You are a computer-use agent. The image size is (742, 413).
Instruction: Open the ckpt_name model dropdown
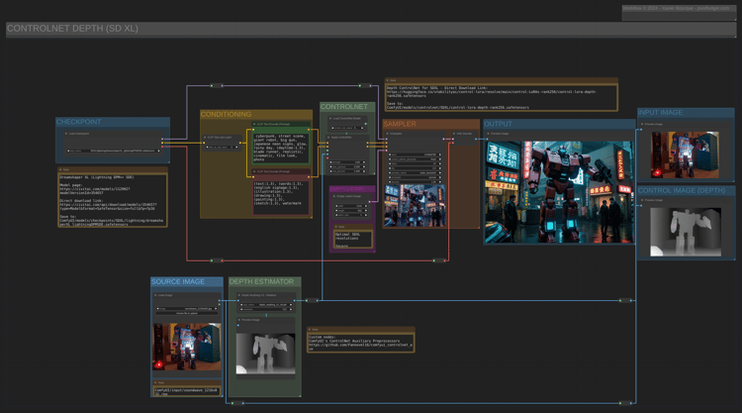coord(112,152)
